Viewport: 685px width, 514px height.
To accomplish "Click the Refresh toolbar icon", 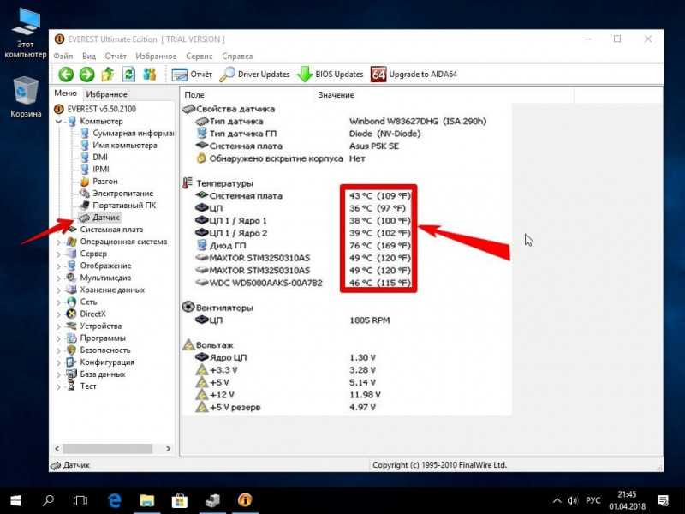I will point(129,75).
